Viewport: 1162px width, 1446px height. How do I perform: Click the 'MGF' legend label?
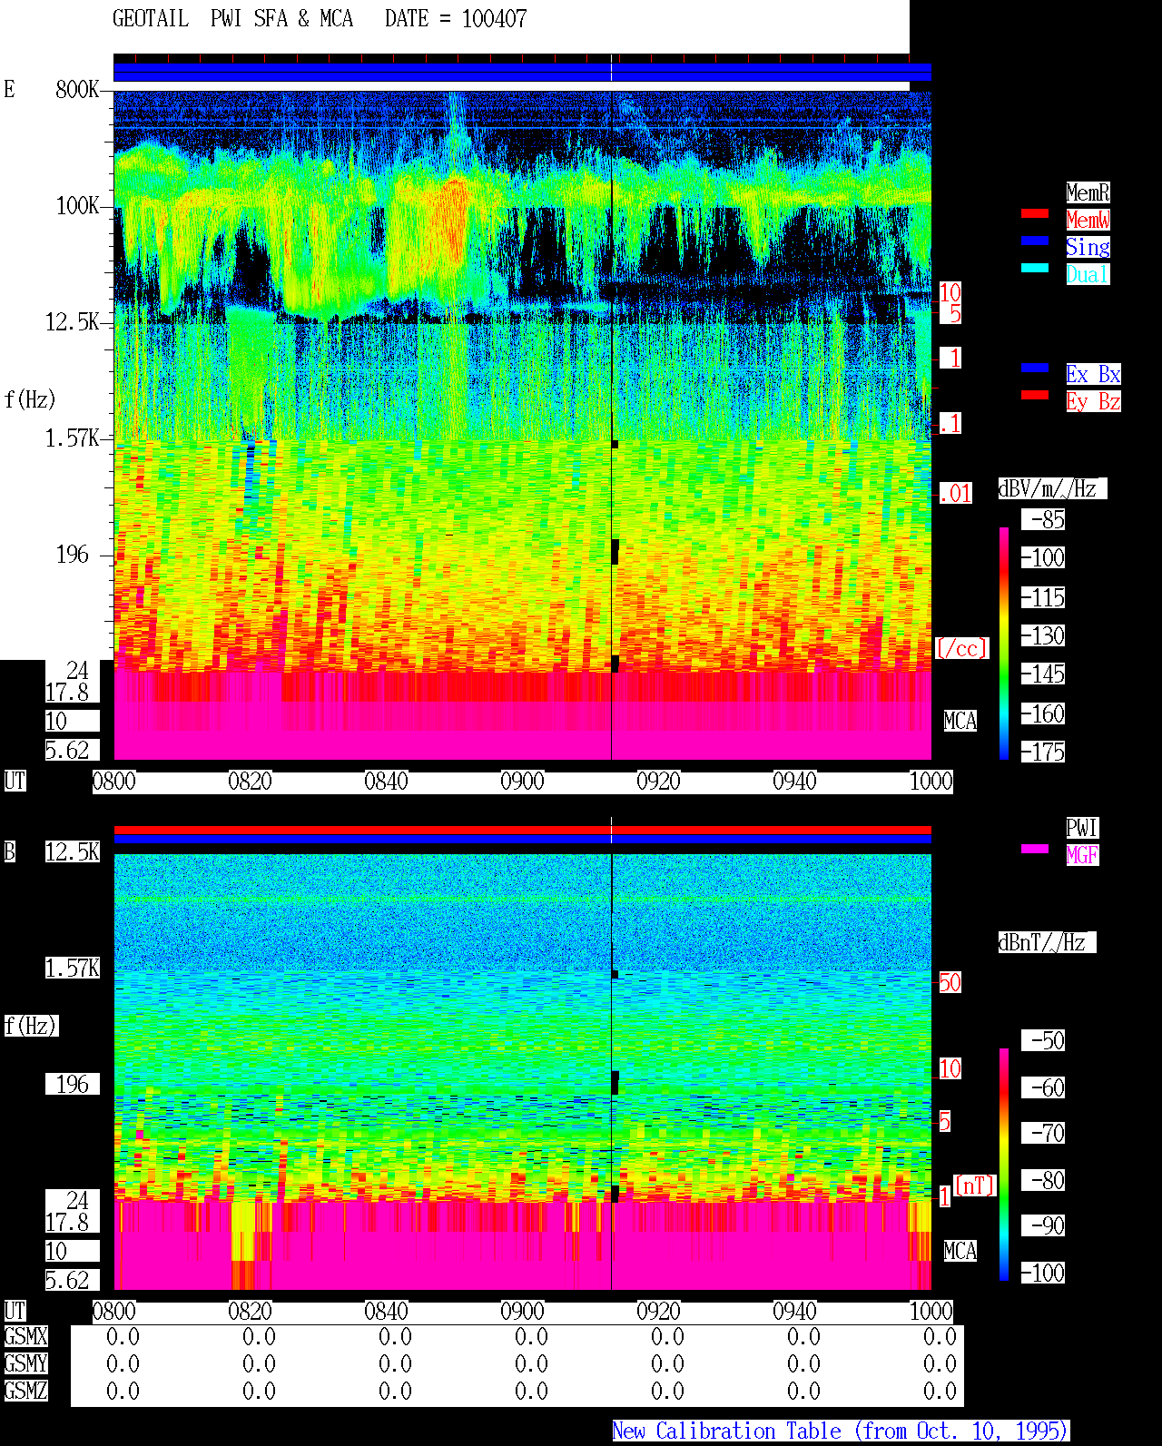tap(1082, 855)
